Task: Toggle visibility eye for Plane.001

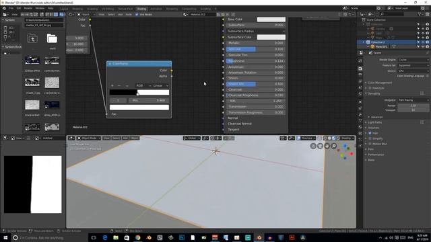Action: 423,46
